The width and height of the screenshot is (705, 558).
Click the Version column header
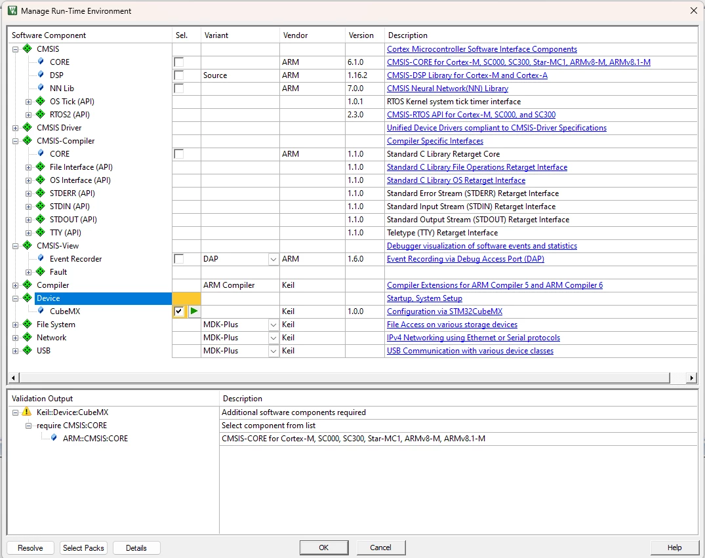click(365, 35)
